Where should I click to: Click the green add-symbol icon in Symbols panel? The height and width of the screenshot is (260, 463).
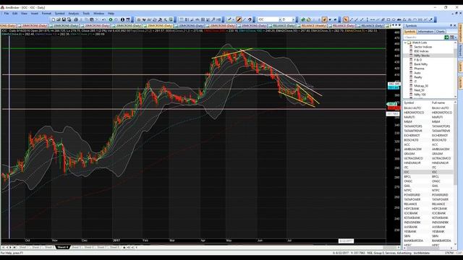click(446, 37)
